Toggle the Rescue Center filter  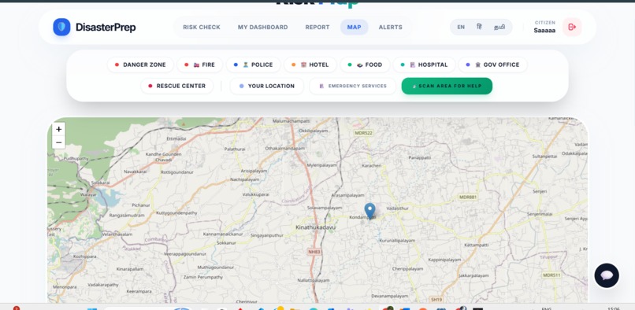177,86
